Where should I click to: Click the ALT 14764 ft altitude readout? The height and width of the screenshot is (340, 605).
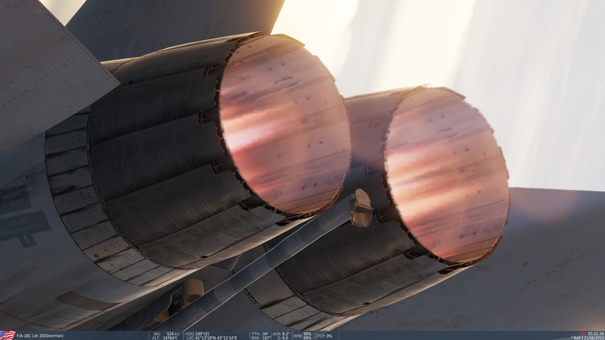[x=165, y=338]
